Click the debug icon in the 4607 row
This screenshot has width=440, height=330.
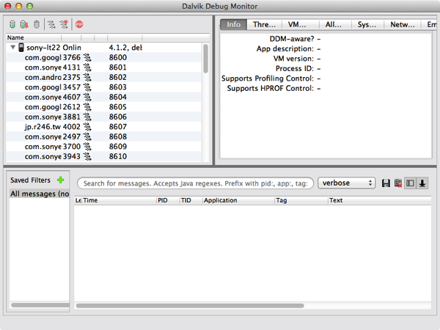pos(87,97)
